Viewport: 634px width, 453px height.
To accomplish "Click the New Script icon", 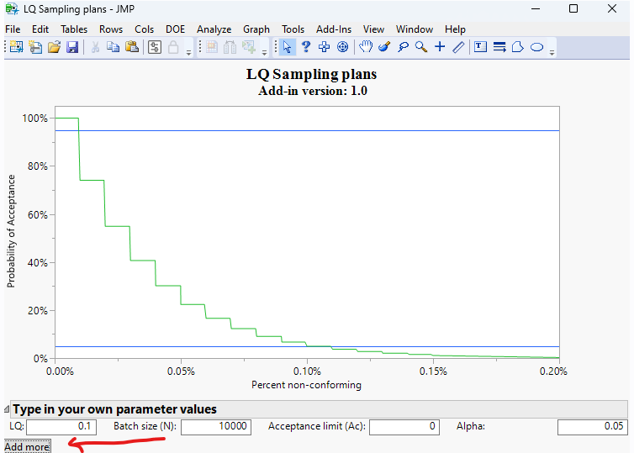I will pos(35,47).
